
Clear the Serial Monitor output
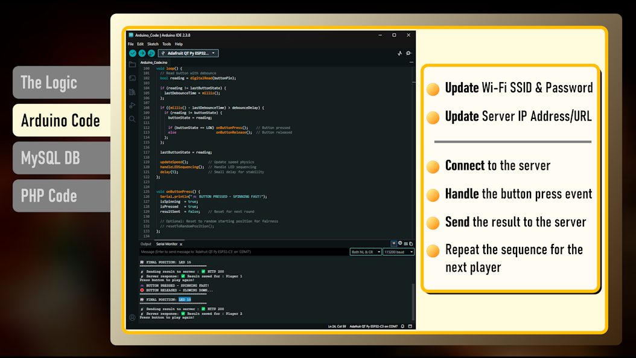click(x=405, y=243)
